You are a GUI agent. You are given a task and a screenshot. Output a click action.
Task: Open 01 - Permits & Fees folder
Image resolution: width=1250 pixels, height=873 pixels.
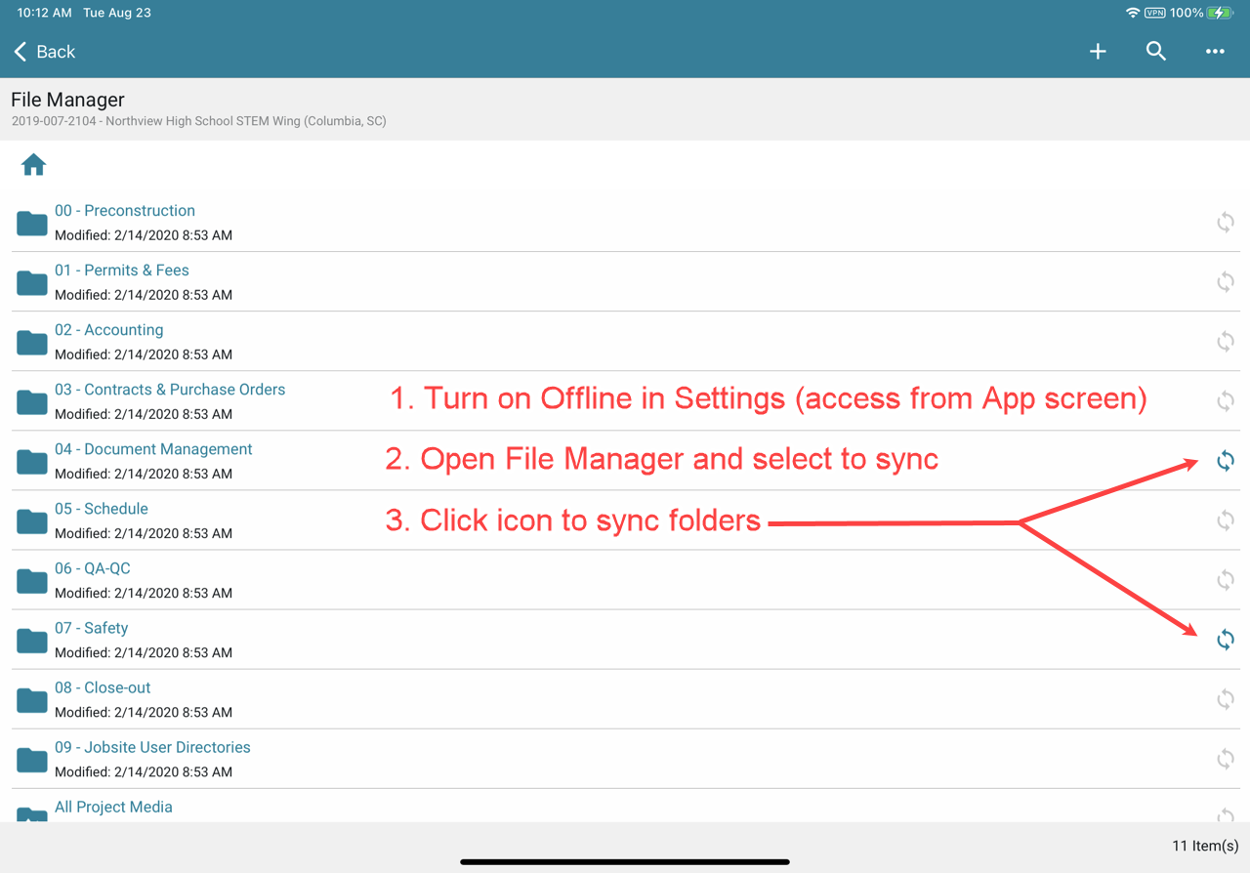(x=122, y=270)
